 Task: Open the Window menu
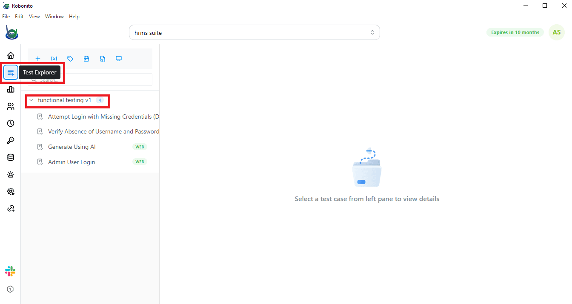point(54,17)
